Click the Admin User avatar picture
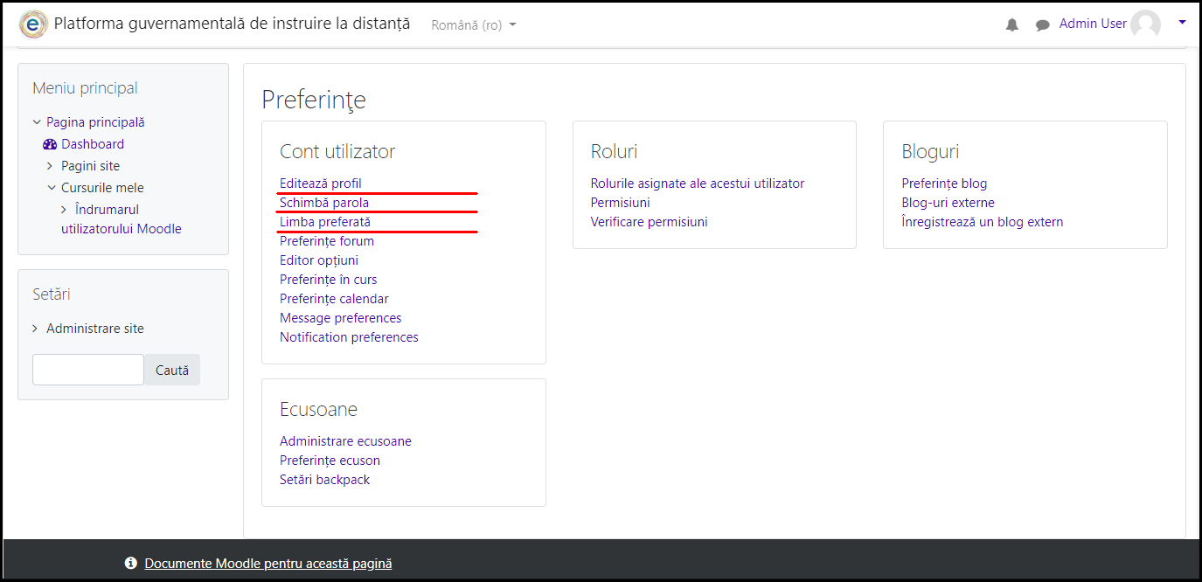 pos(1145,24)
